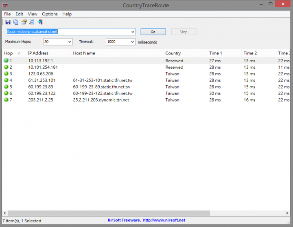Sort by the Host Name column header
The image size is (293, 227).
pyautogui.click(x=117, y=53)
